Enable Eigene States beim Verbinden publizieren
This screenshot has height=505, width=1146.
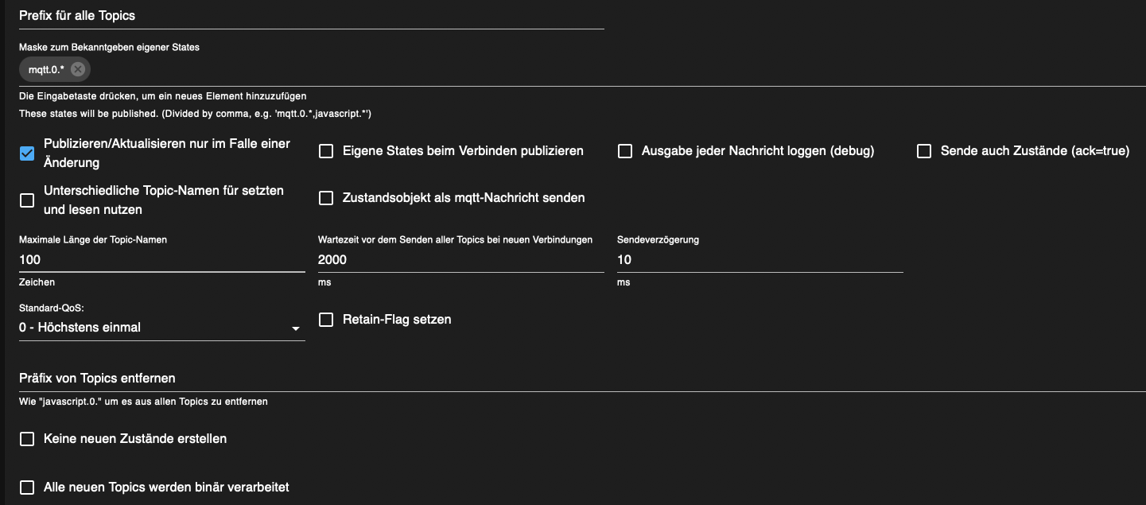click(326, 151)
